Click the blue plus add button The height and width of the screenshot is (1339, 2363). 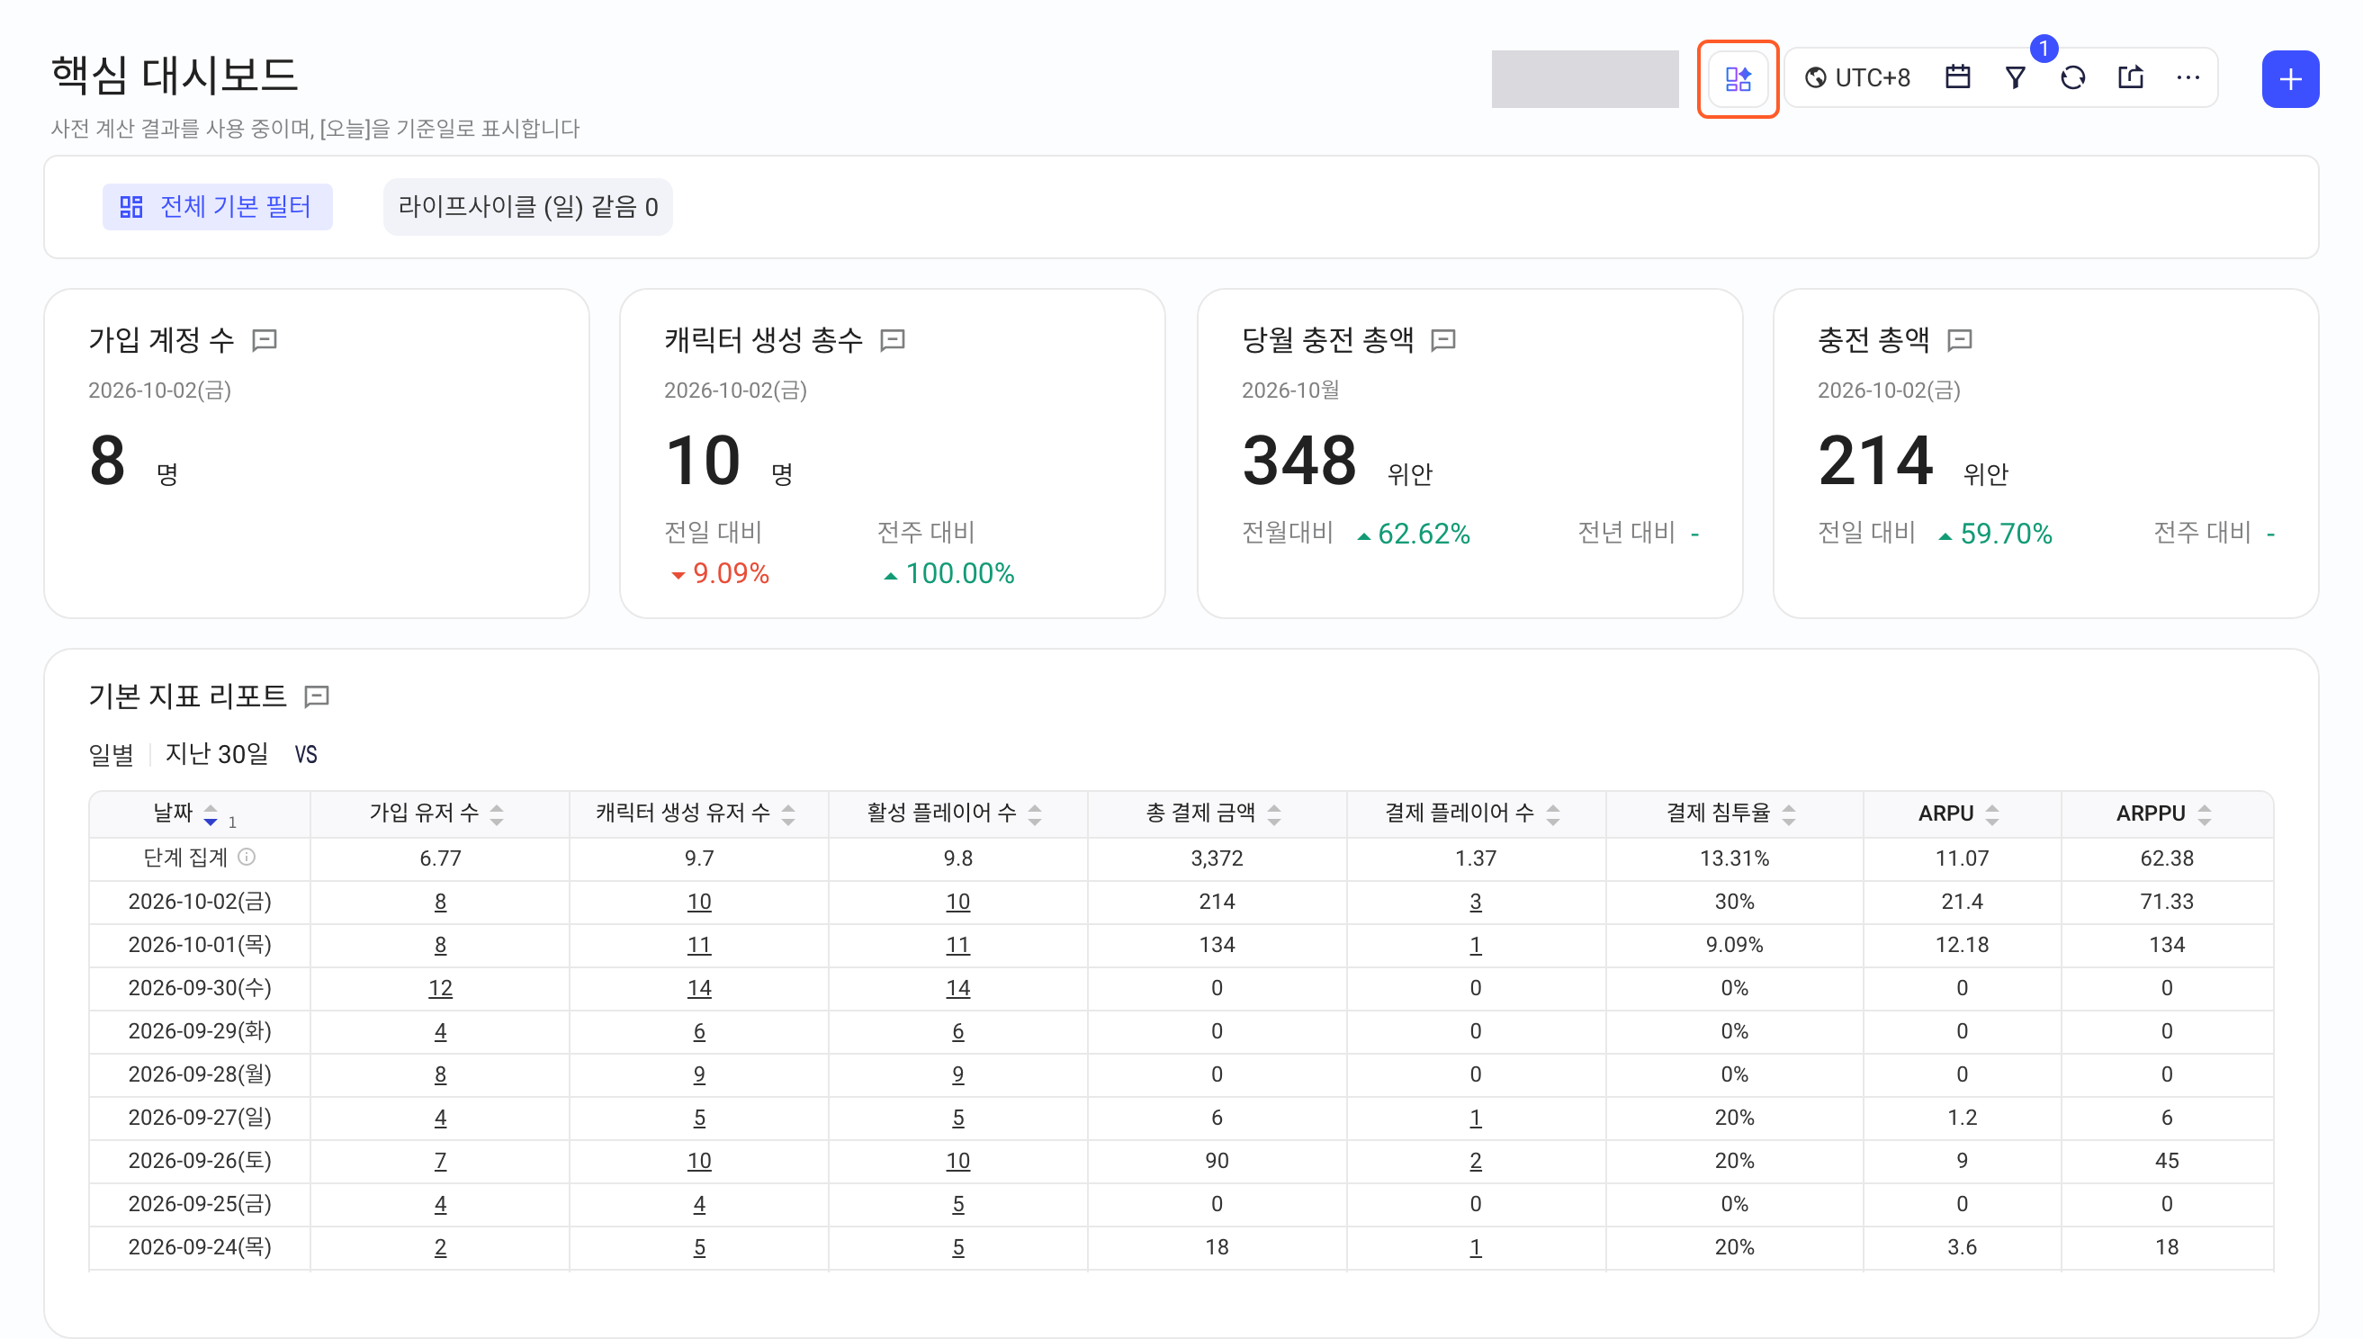tap(2289, 79)
